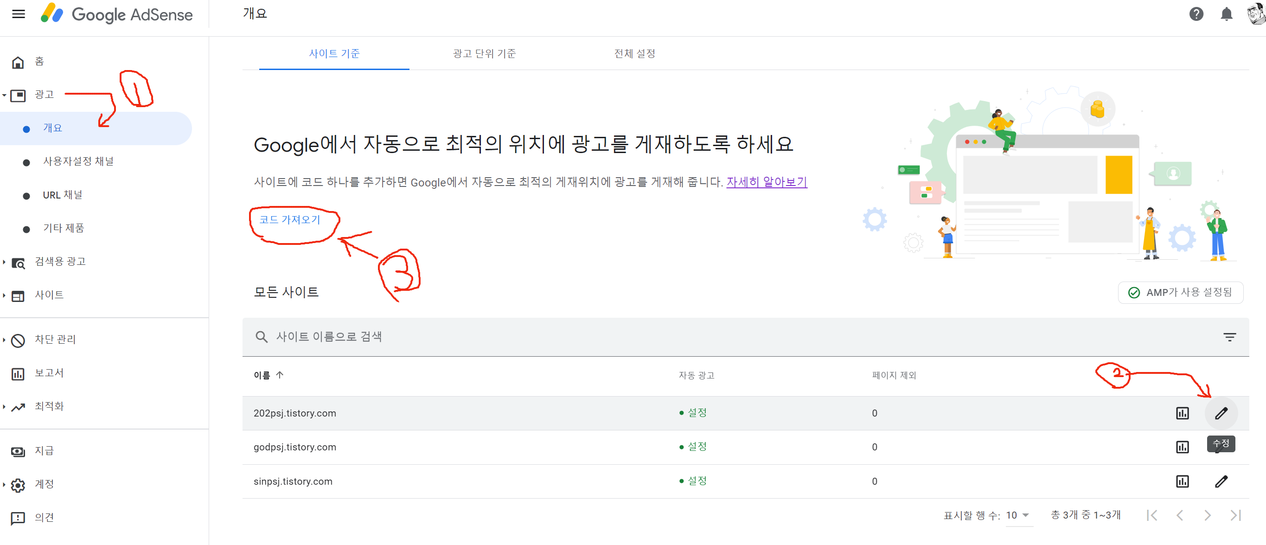Open report icon for sinpsj.tistory.com

1182,482
